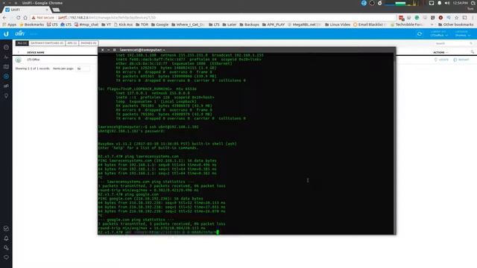This screenshot has height=268, width=477.
Task: Select the APS tab
Action: [72, 43]
